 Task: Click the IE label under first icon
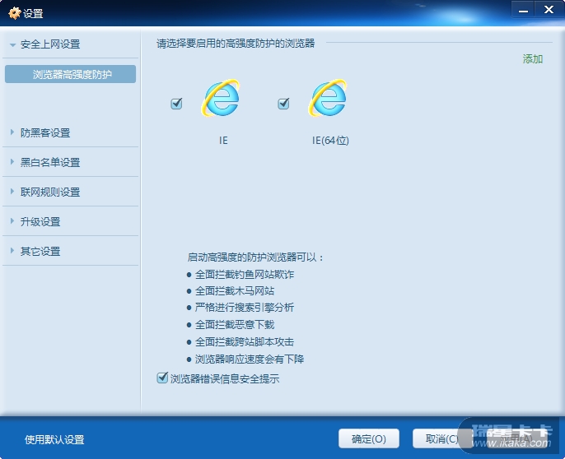pos(223,141)
